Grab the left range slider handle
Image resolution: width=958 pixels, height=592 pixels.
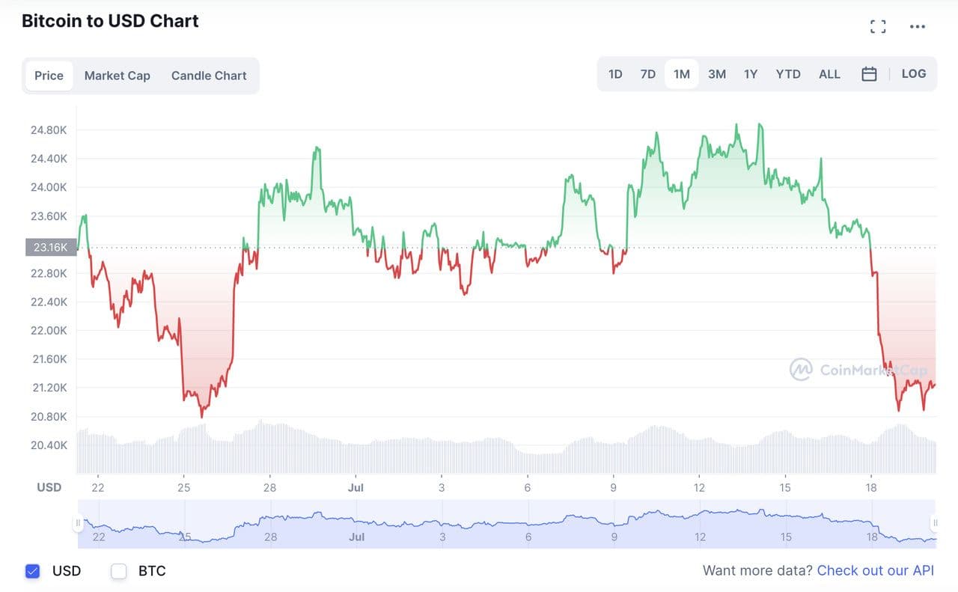click(x=78, y=523)
